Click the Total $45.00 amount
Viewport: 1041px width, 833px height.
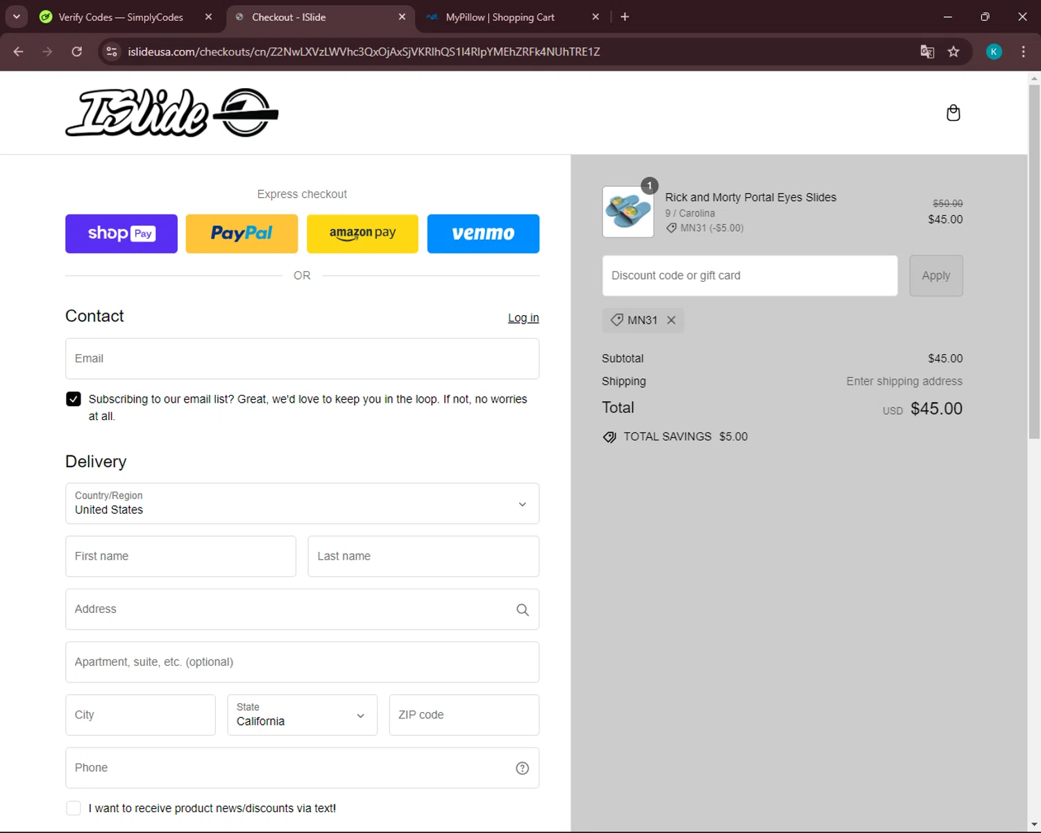936,409
